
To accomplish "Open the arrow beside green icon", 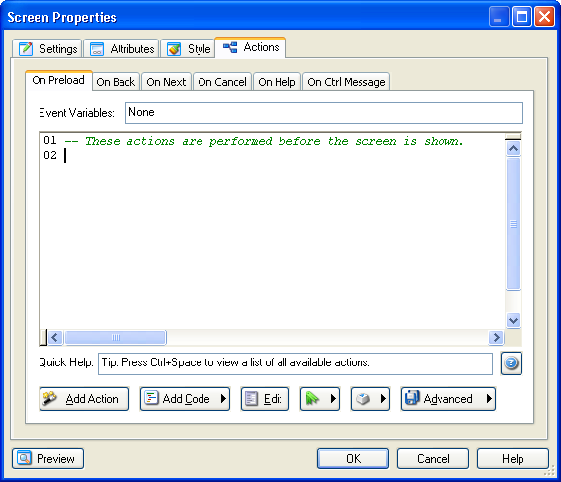I will [333, 399].
